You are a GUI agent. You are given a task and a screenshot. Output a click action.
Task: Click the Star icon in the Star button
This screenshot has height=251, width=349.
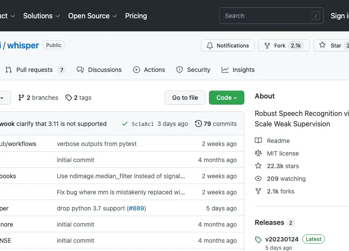click(x=322, y=45)
